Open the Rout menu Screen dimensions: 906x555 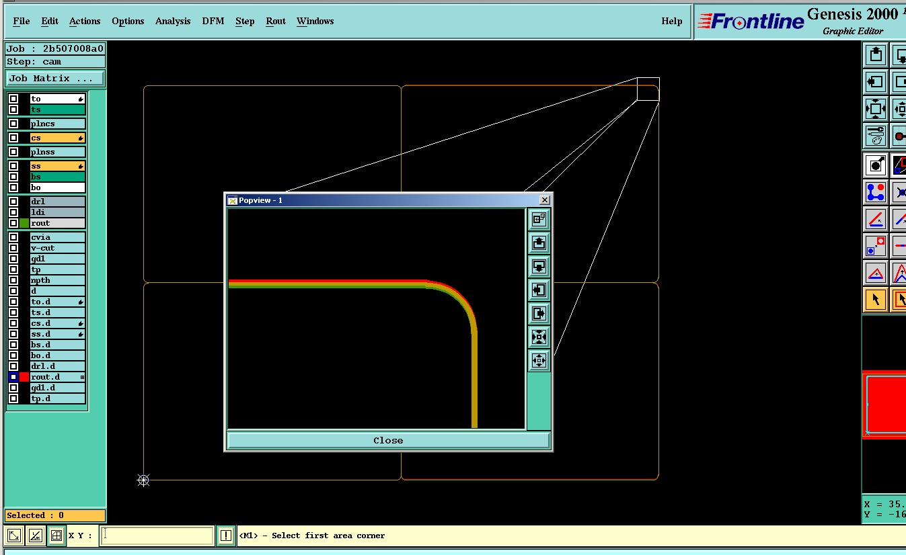pos(276,21)
